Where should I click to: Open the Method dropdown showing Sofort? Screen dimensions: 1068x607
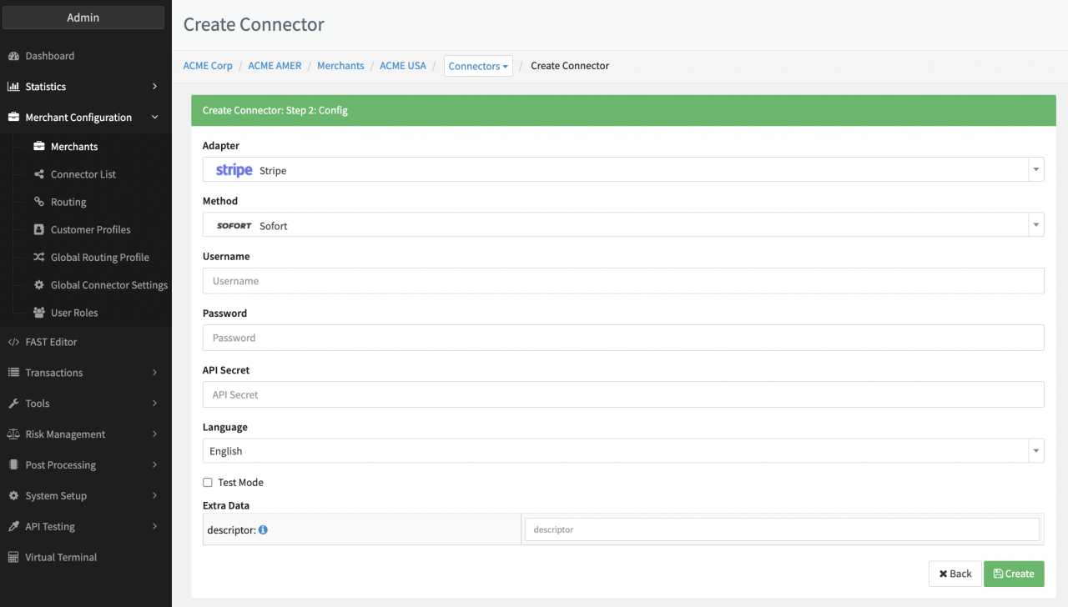click(622, 225)
